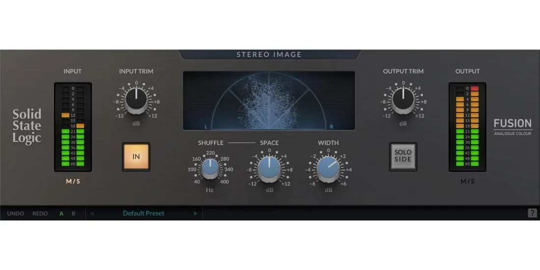The width and height of the screenshot is (540, 270).
Task: Click the STEREO IMAGE title tab
Action: click(269, 54)
